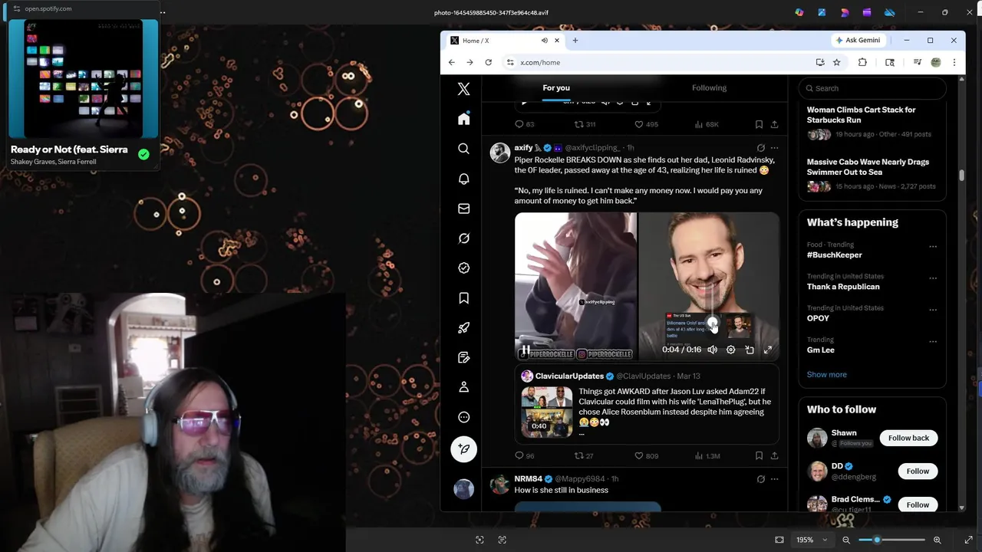This screenshot has height=552, width=982.
Task: Zoom in with Photos magnifier plus
Action: [x=937, y=540]
